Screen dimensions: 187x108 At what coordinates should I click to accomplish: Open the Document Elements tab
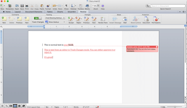pos(34,12)
